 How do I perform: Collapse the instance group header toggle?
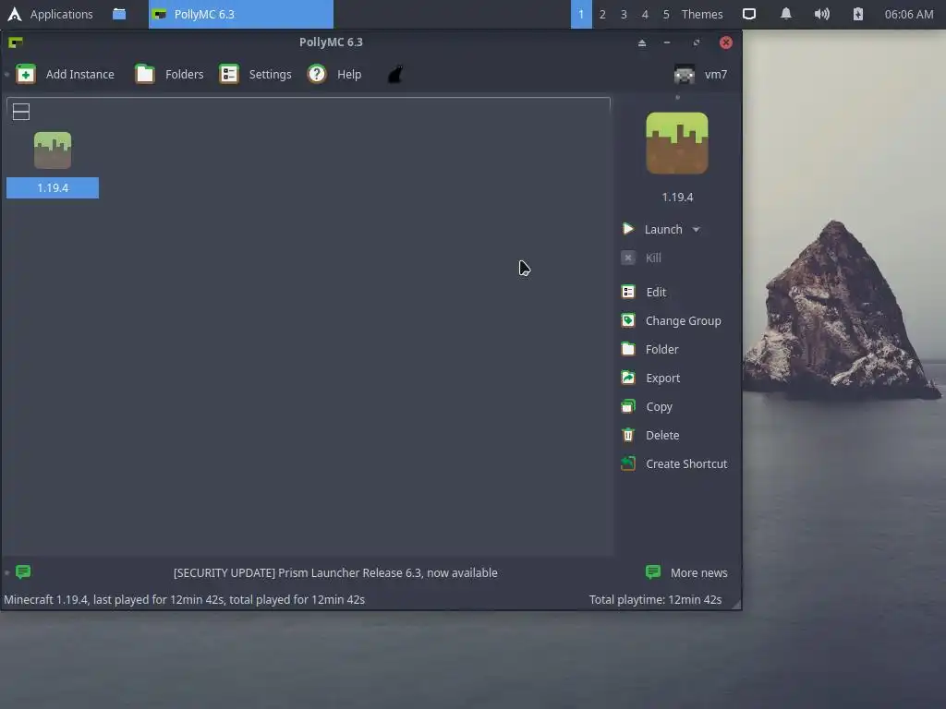pos(21,112)
